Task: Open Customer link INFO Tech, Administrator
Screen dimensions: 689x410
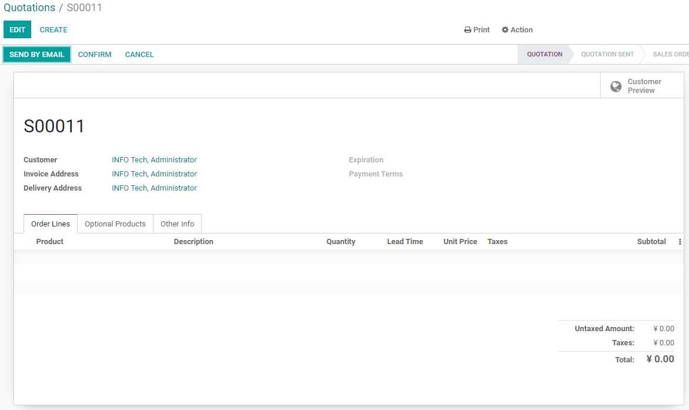Action: [x=154, y=160]
